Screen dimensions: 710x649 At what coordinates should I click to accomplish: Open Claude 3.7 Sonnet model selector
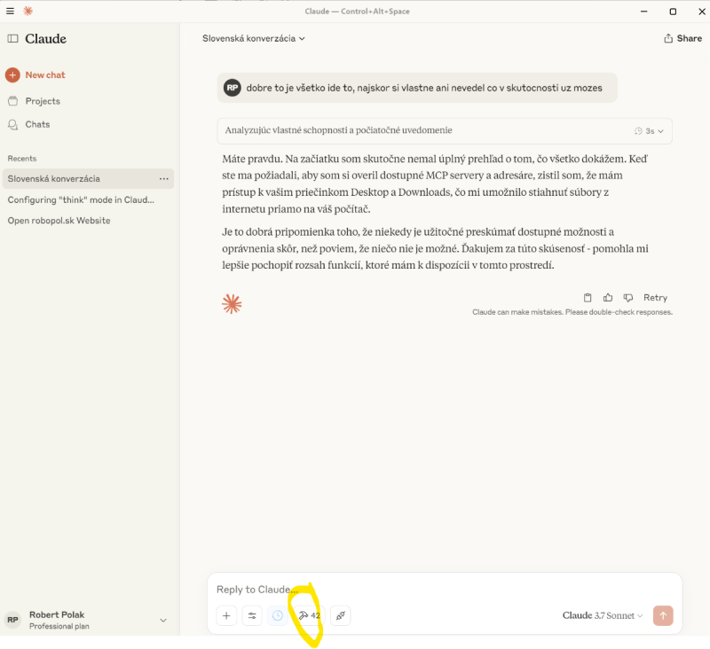(603, 615)
